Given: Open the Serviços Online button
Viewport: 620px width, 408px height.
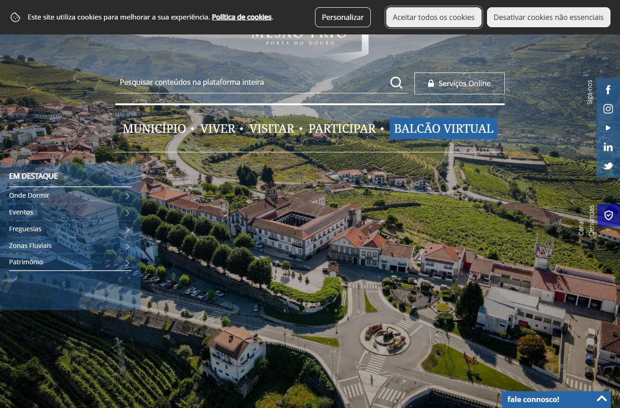Looking at the screenshot, I should [459, 83].
